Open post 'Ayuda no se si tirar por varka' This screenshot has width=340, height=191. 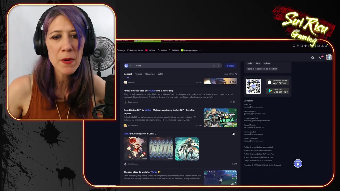(148, 91)
